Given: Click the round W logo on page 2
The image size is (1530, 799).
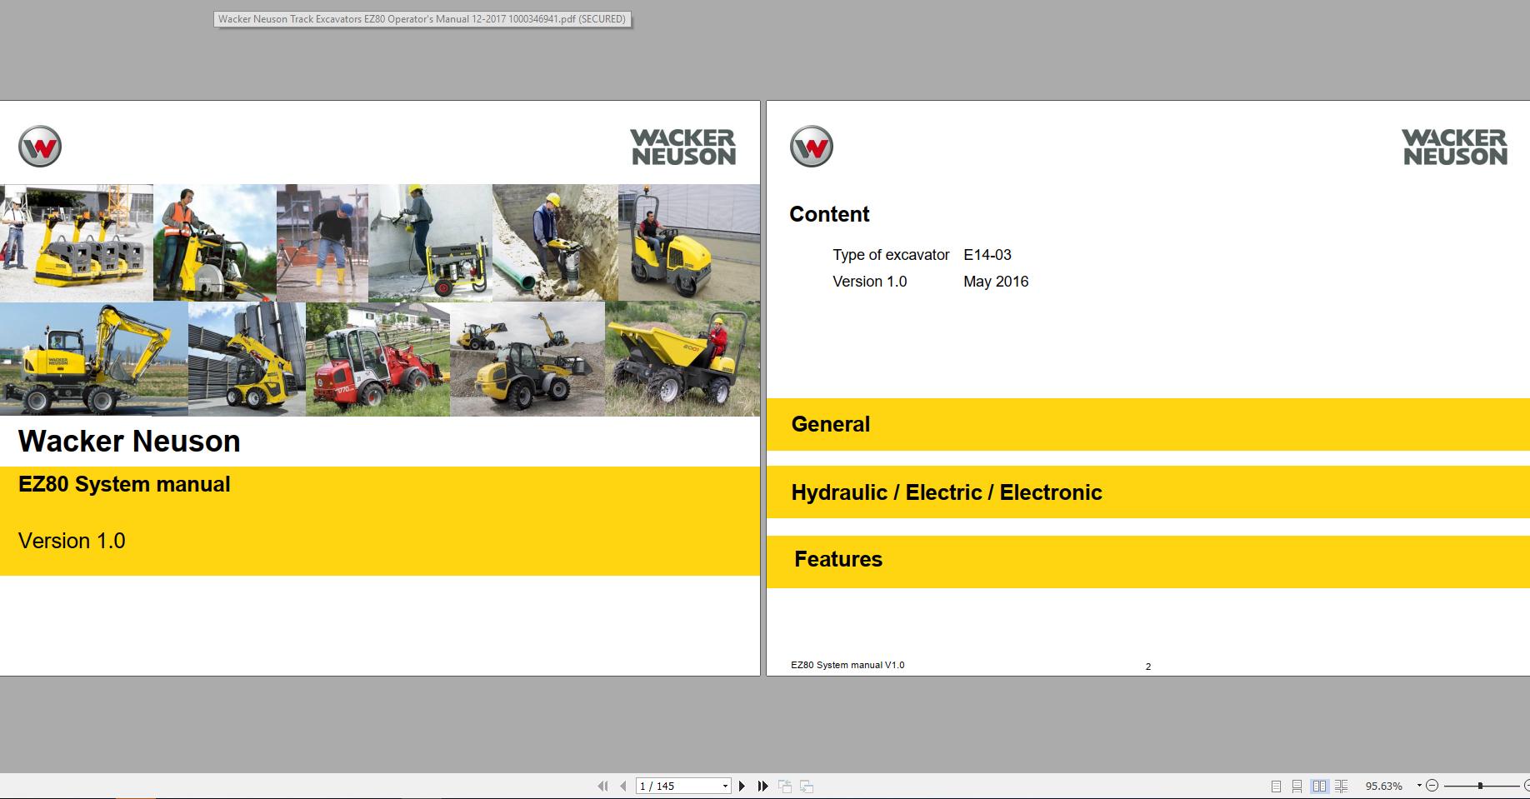Looking at the screenshot, I should point(812,147).
